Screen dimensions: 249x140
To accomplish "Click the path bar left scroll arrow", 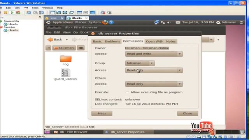I will pos(48,48).
